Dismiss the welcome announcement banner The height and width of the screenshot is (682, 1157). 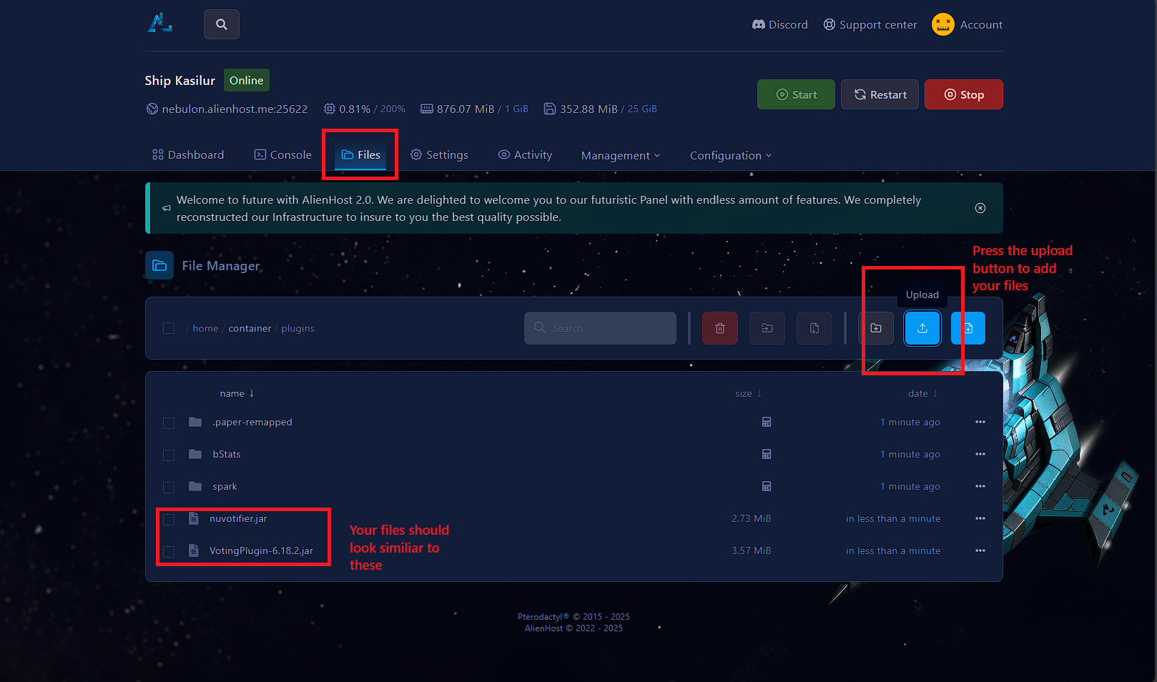980,208
